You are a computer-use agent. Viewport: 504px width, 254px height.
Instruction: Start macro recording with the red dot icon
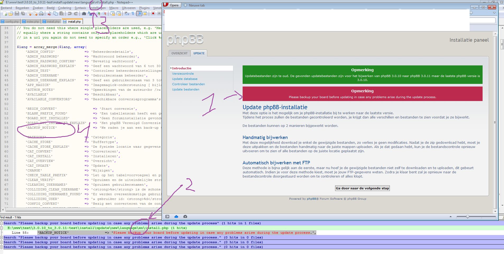tap(153, 13)
